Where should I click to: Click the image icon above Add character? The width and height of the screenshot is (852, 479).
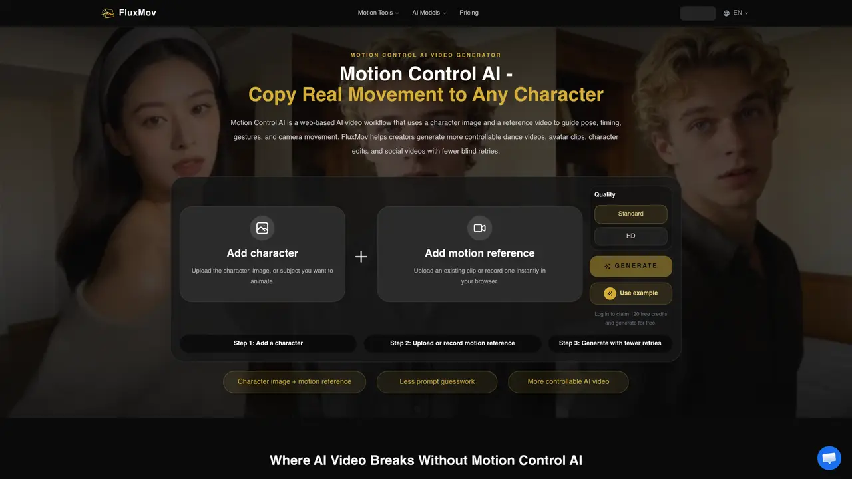click(262, 228)
